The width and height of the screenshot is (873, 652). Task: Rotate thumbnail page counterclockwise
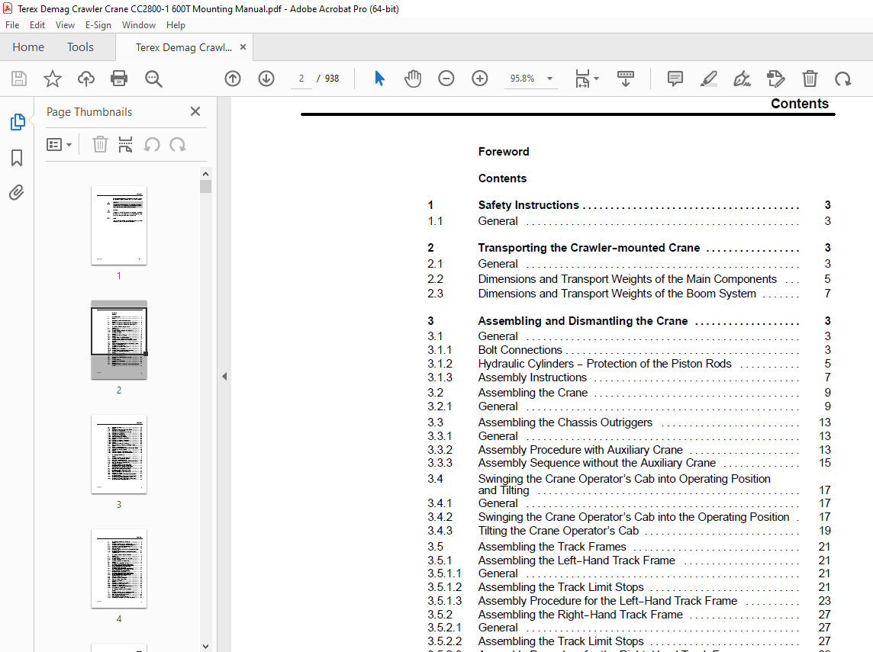click(152, 145)
